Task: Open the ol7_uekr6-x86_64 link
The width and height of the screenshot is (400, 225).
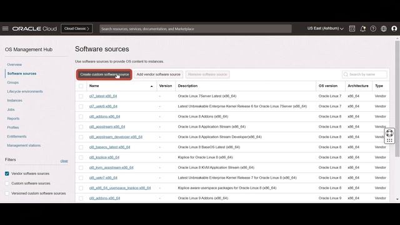Action: click(103, 106)
